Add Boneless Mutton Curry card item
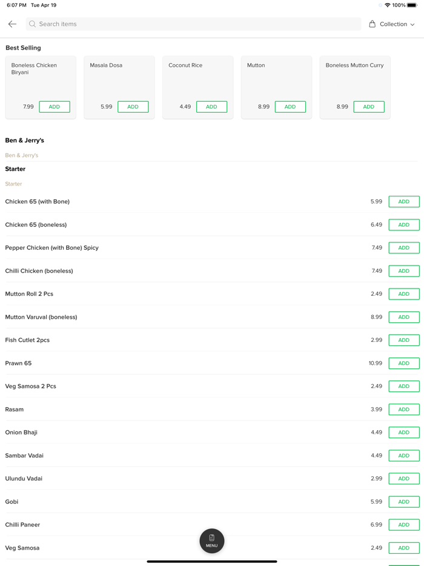 coord(368,107)
